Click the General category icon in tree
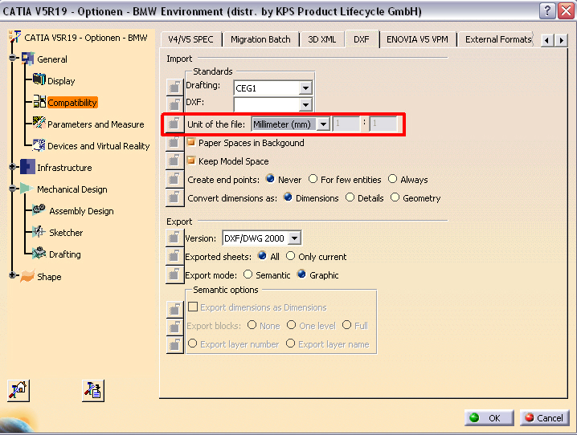The image size is (577, 435). 28,59
